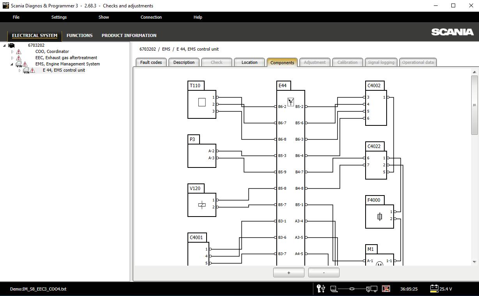
Task: Click the diagram scrollbar up arrow
Action: pos(474,72)
